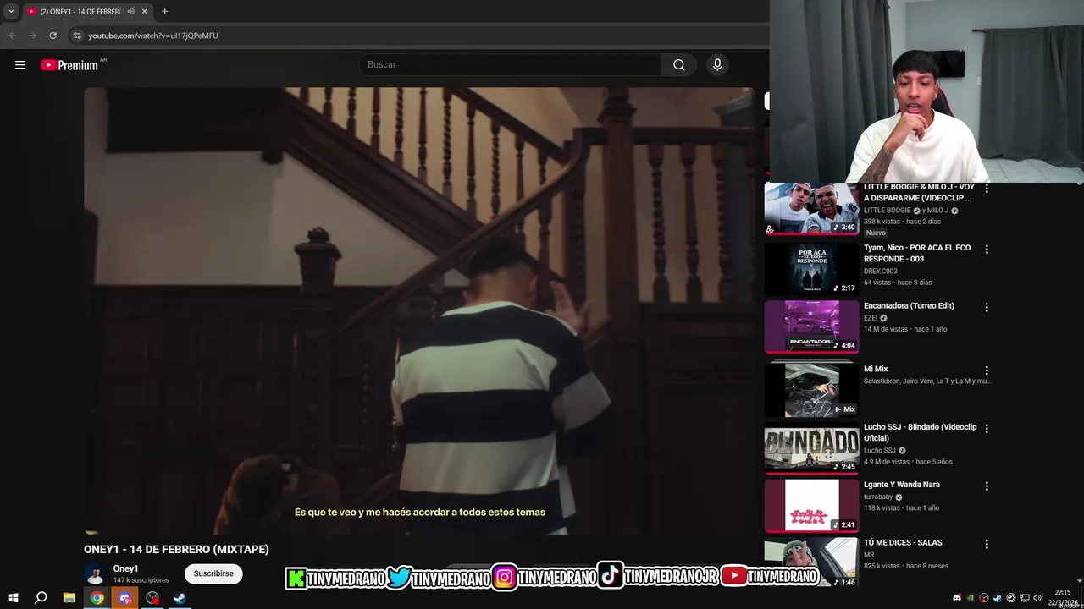Open options for Encantadora (Turreo Edit)
The width and height of the screenshot is (1084, 609).
987,307
